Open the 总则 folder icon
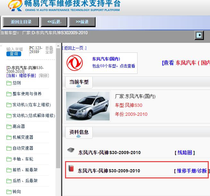The height and width of the screenshot is (196, 210). [x=9, y=83]
